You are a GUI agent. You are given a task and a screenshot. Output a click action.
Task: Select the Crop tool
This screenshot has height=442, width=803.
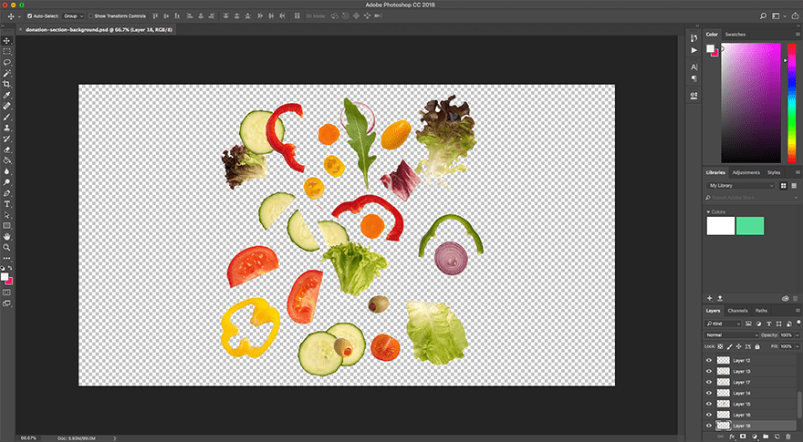coord(6,84)
